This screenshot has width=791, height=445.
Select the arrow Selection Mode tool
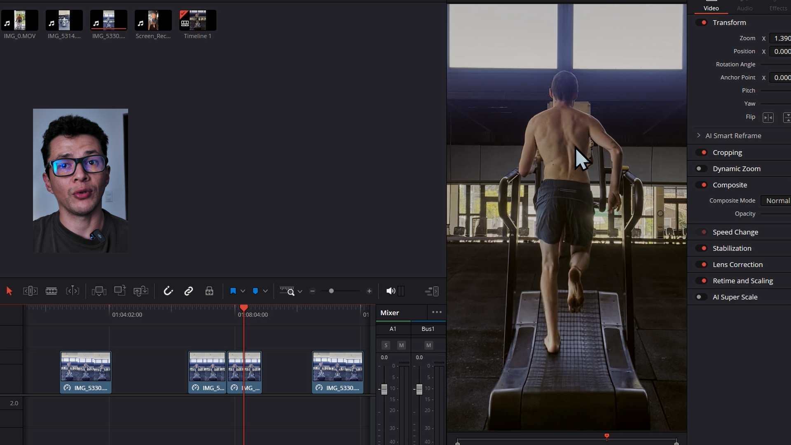(9, 291)
